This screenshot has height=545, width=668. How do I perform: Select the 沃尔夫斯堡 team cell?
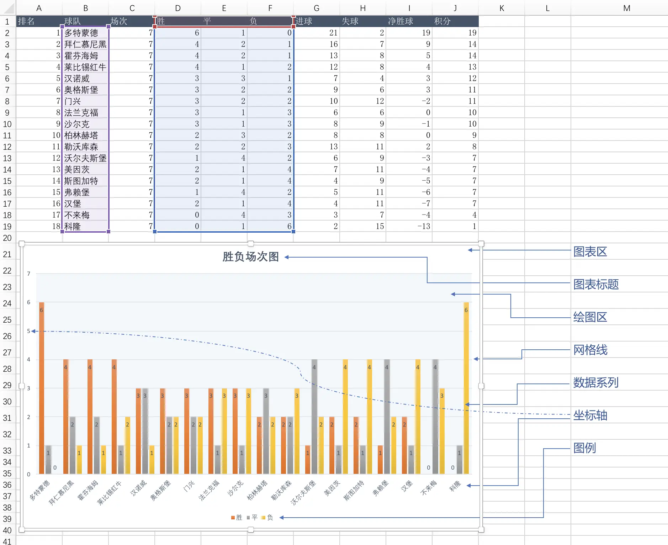click(85, 158)
